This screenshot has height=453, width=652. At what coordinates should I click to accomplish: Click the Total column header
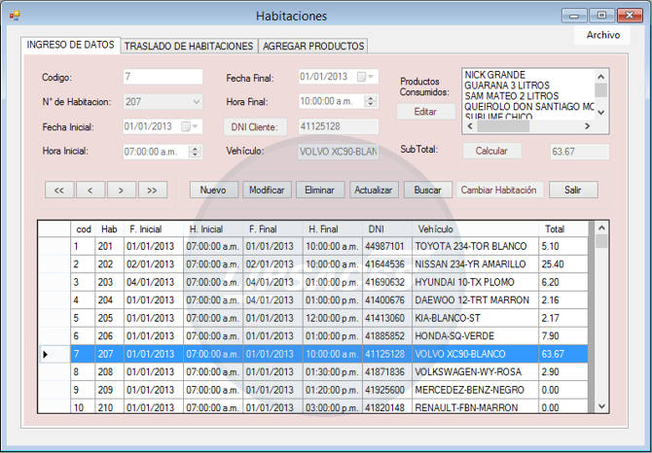click(563, 228)
